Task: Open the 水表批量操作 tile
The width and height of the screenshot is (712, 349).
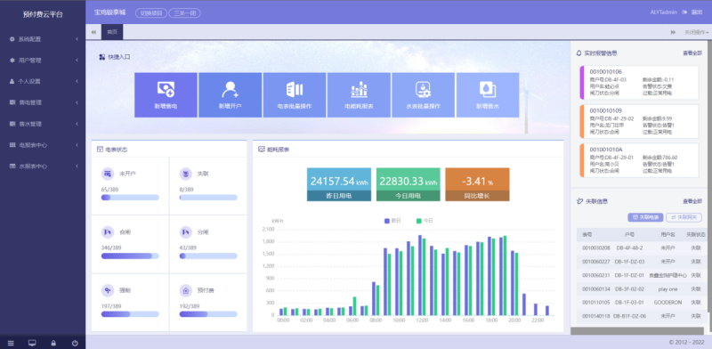Action: tap(424, 95)
